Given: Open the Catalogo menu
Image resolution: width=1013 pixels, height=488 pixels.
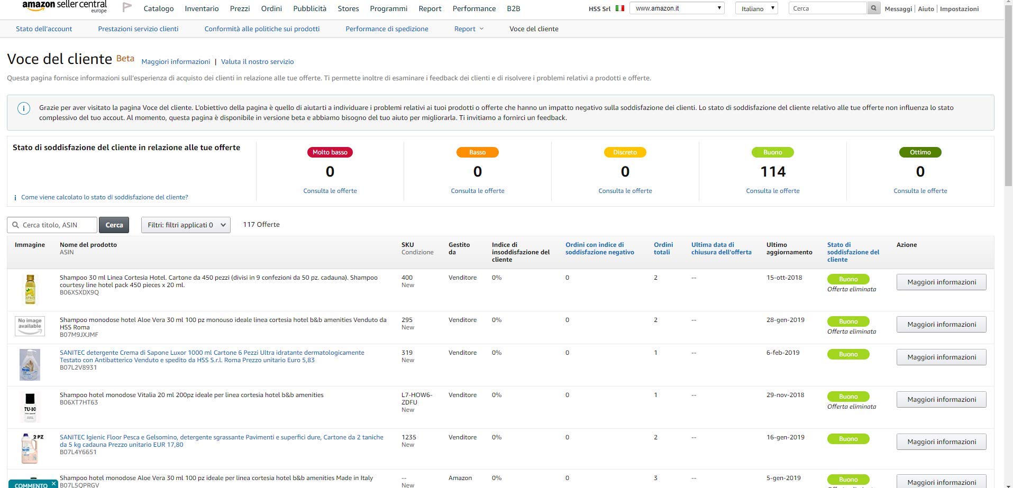Looking at the screenshot, I should 159,8.
